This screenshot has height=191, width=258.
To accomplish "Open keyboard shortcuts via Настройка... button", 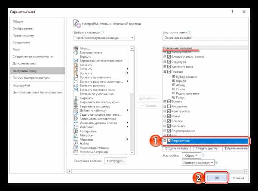I will [x=116, y=161].
